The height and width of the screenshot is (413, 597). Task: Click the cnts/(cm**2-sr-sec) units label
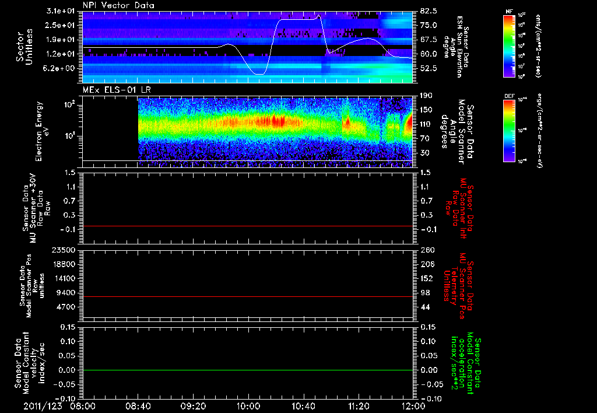[538, 46]
